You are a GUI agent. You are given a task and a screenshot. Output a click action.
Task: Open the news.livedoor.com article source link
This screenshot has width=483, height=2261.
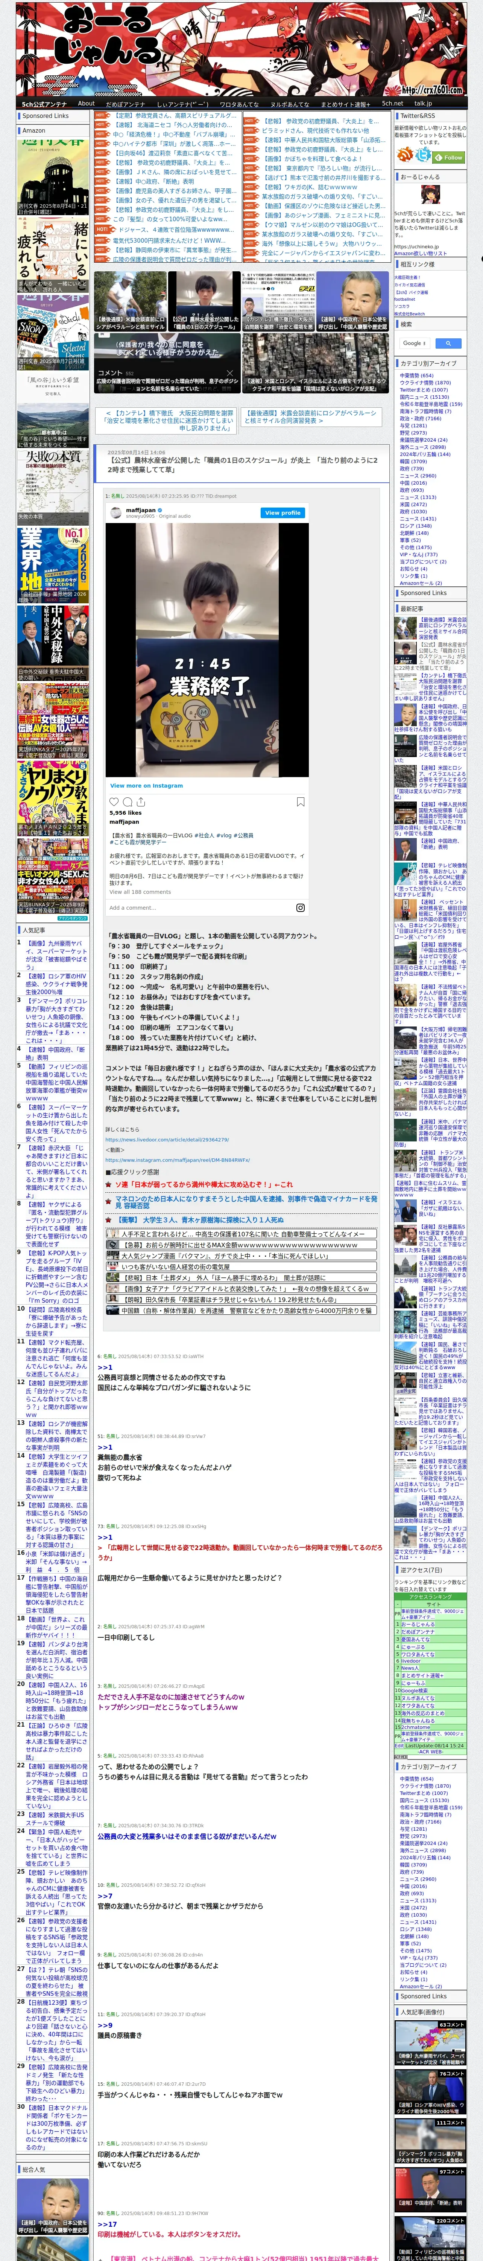167,1139
